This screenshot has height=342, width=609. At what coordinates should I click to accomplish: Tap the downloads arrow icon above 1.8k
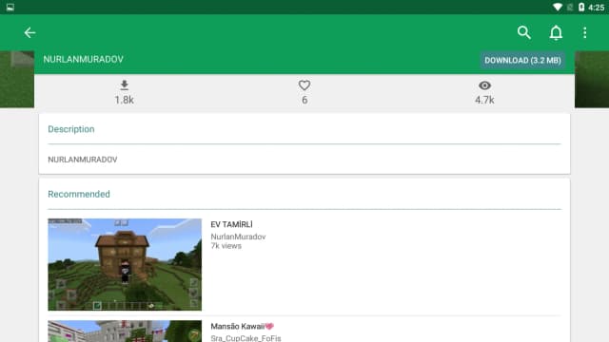click(125, 85)
